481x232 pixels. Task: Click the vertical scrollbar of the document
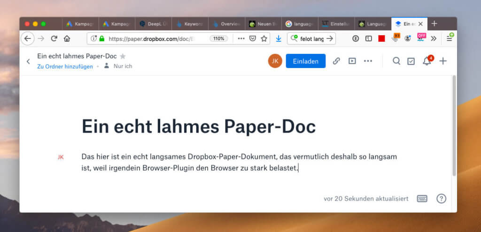point(454,127)
